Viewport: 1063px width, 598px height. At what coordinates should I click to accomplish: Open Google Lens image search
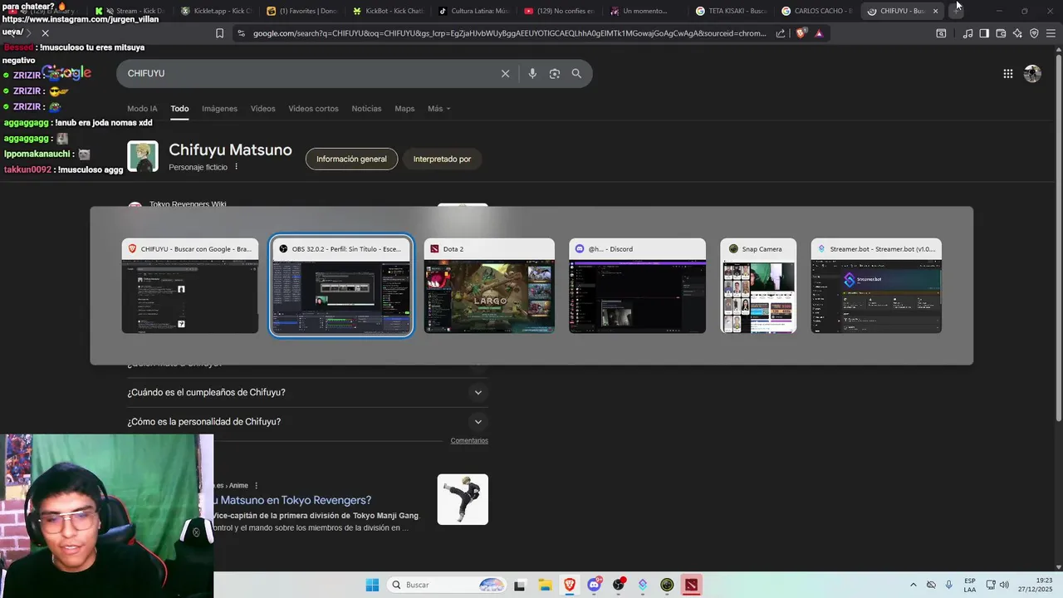coord(555,73)
